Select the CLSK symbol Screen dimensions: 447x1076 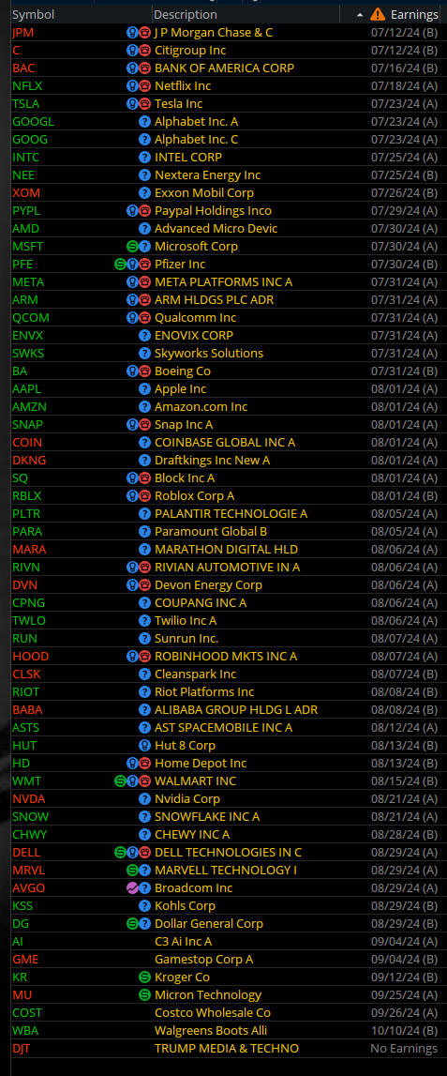(27, 674)
